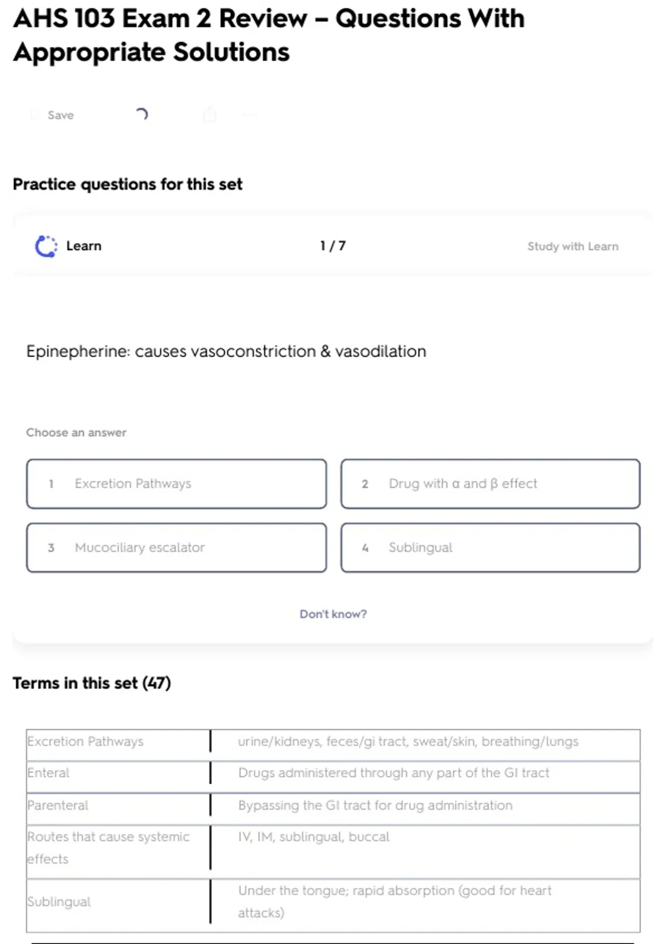The width and height of the screenshot is (666, 944).
Task: Select the Parenteral term in the table
Action: click(x=58, y=805)
